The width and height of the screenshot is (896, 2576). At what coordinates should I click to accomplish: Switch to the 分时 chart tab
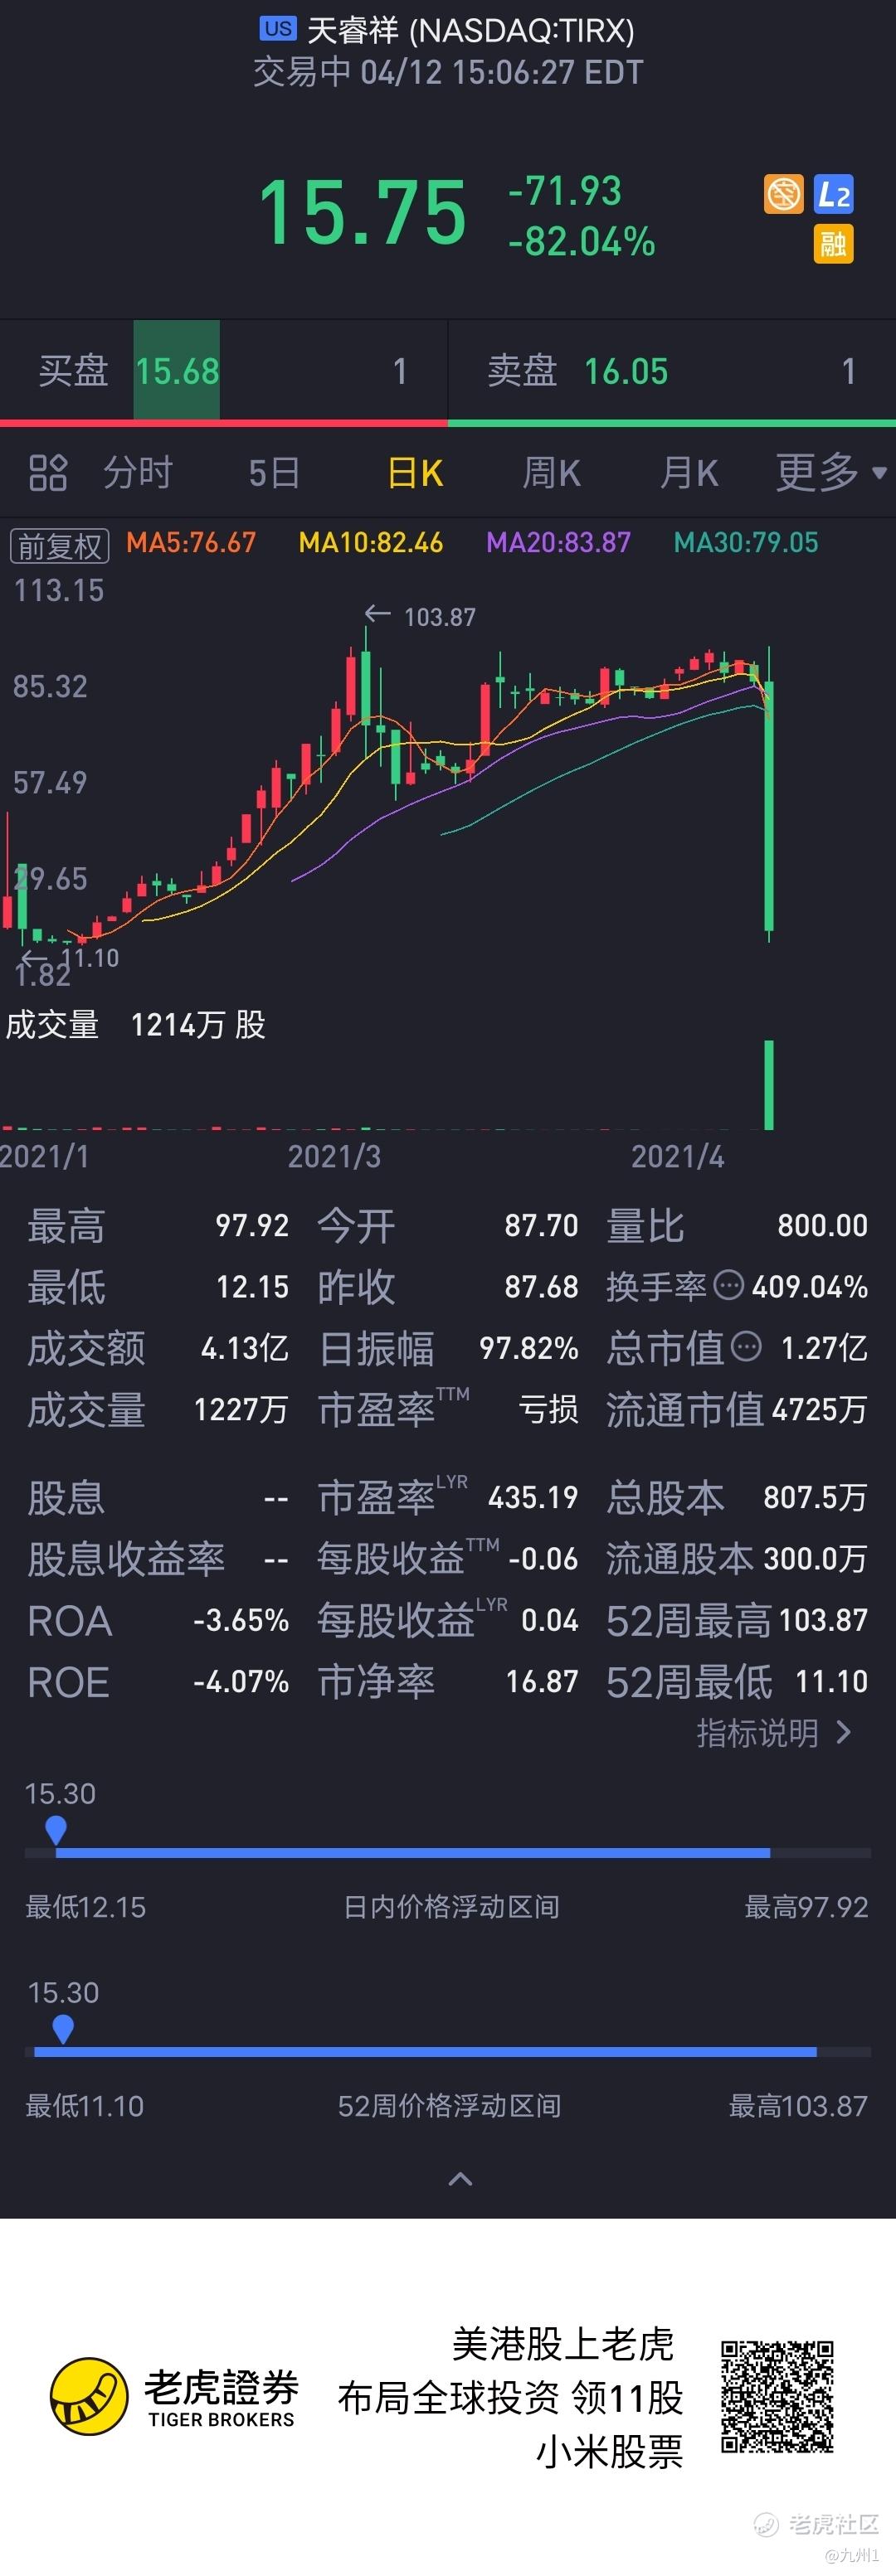139,472
